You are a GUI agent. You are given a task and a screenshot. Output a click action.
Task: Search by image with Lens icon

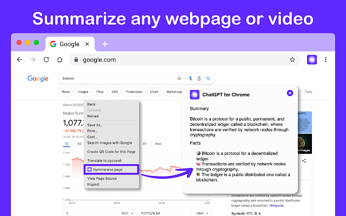(x=199, y=78)
